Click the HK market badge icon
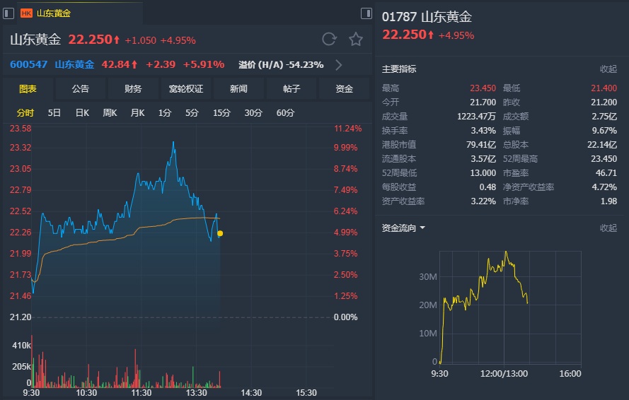 click(26, 13)
